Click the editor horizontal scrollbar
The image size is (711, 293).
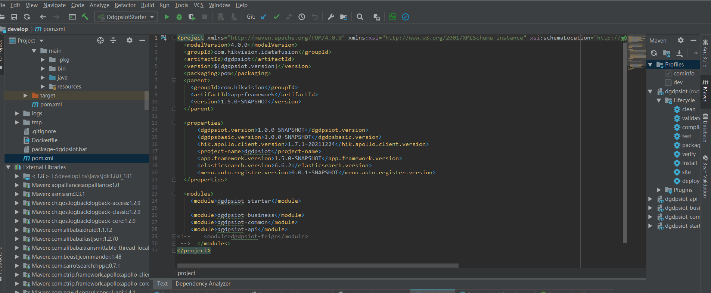pos(317,266)
